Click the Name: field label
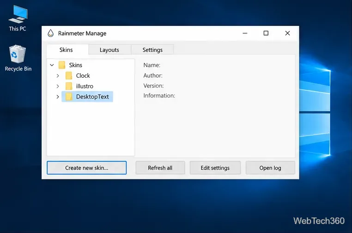The image size is (352, 233). pyautogui.click(x=152, y=65)
